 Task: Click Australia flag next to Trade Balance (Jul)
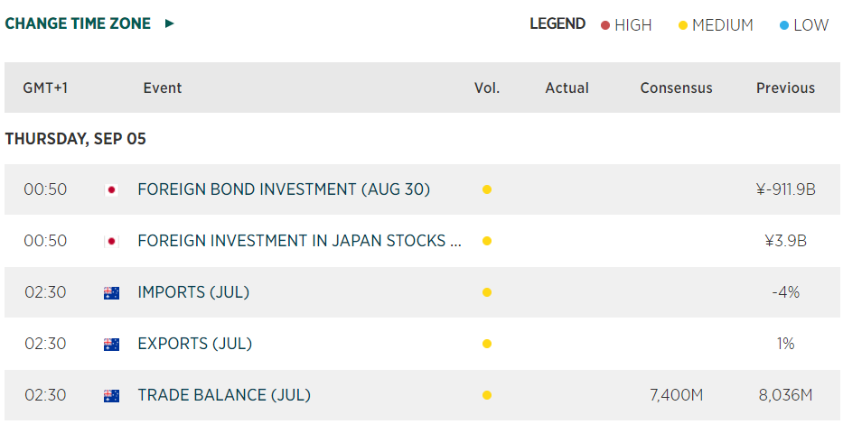tap(111, 395)
